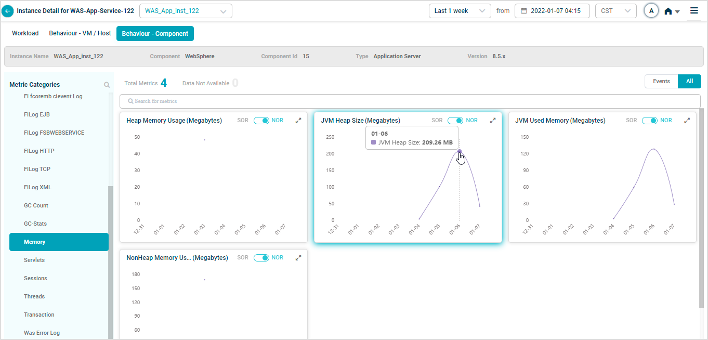Viewport: 708px width, 340px height.
Task: Click the from date 2022-01-07 04:15 field
Action: pyautogui.click(x=552, y=11)
